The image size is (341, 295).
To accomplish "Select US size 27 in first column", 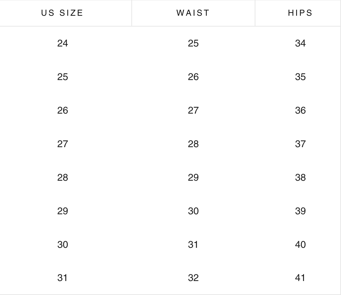I will (x=63, y=144).
